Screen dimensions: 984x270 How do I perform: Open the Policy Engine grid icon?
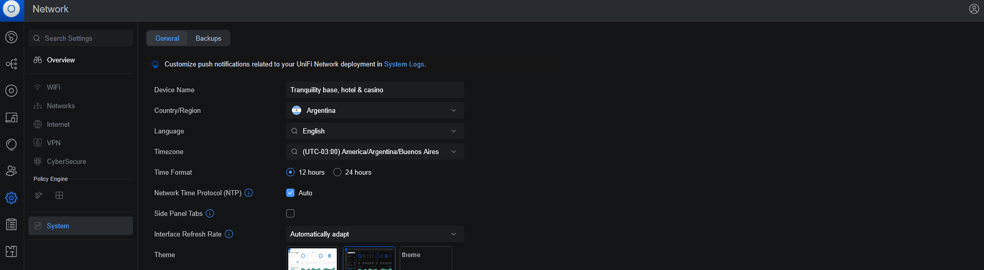[x=59, y=195]
